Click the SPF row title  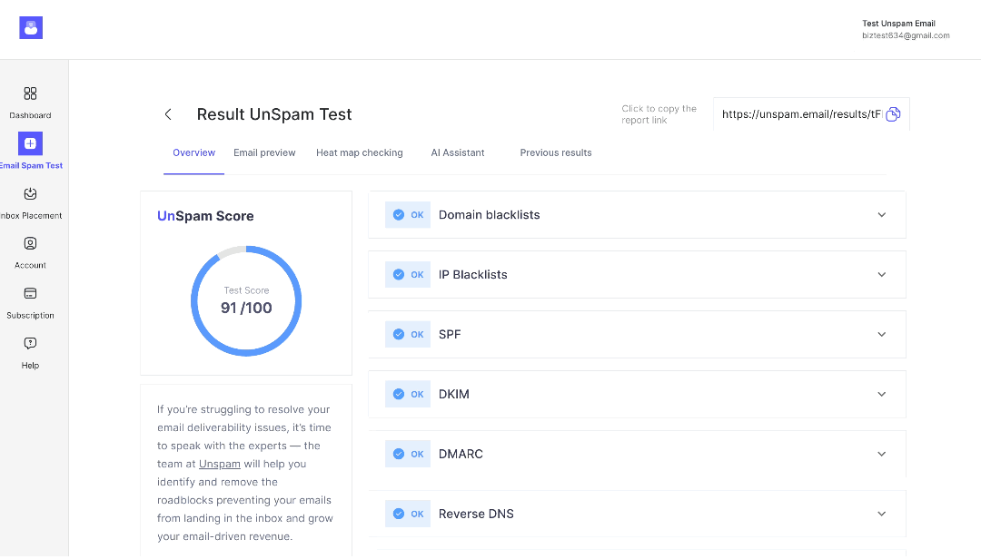pyautogui.click(x=450, y=335)
